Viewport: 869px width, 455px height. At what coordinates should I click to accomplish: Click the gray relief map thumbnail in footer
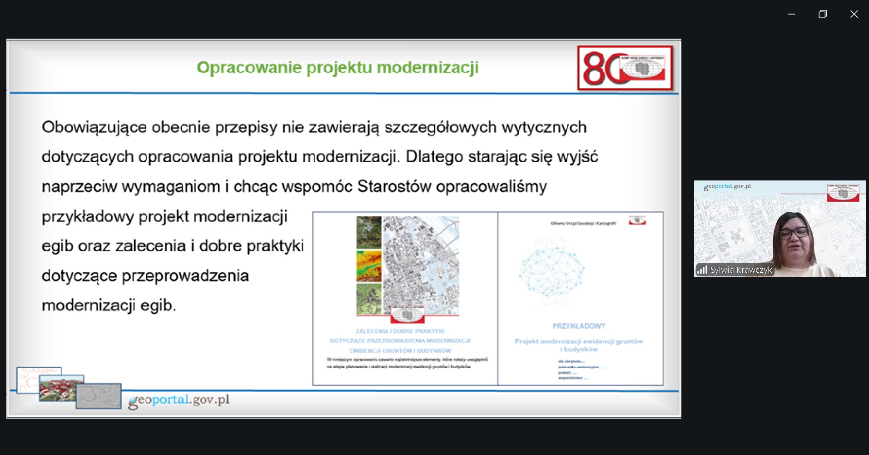99,396
